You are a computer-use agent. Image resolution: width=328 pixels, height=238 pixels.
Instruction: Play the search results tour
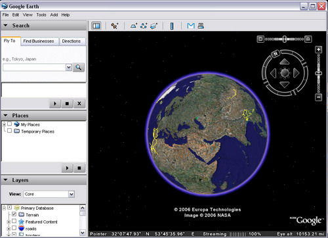[x=55, y=103]
